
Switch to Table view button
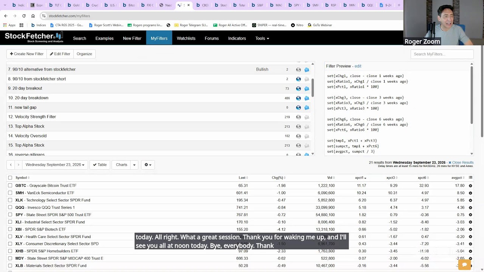click(100, 165)
